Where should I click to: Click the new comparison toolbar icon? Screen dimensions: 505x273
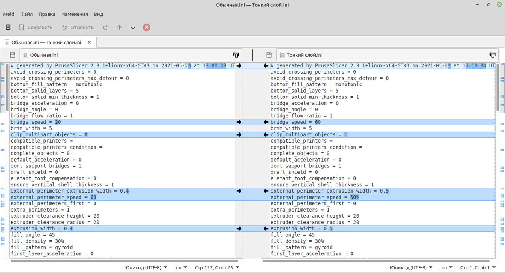[8, 27]
